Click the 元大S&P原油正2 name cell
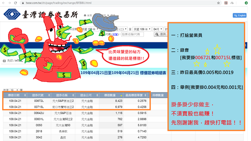This screenshot has width=251, height=141. tap(63, 101)
